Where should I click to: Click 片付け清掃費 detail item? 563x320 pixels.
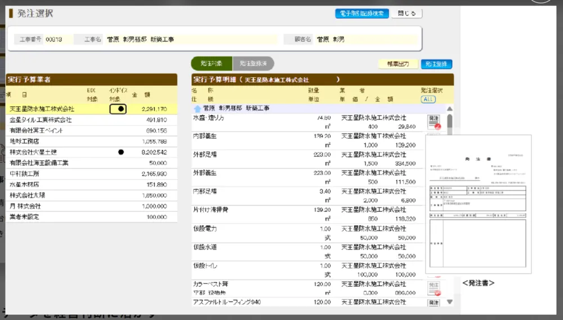point(211,210)
